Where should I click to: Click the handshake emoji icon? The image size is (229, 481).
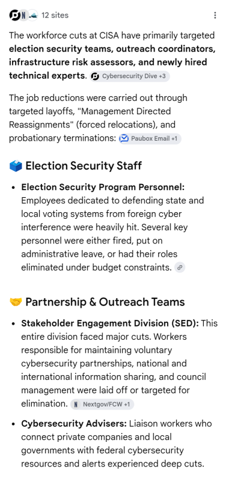click(16, 302)
